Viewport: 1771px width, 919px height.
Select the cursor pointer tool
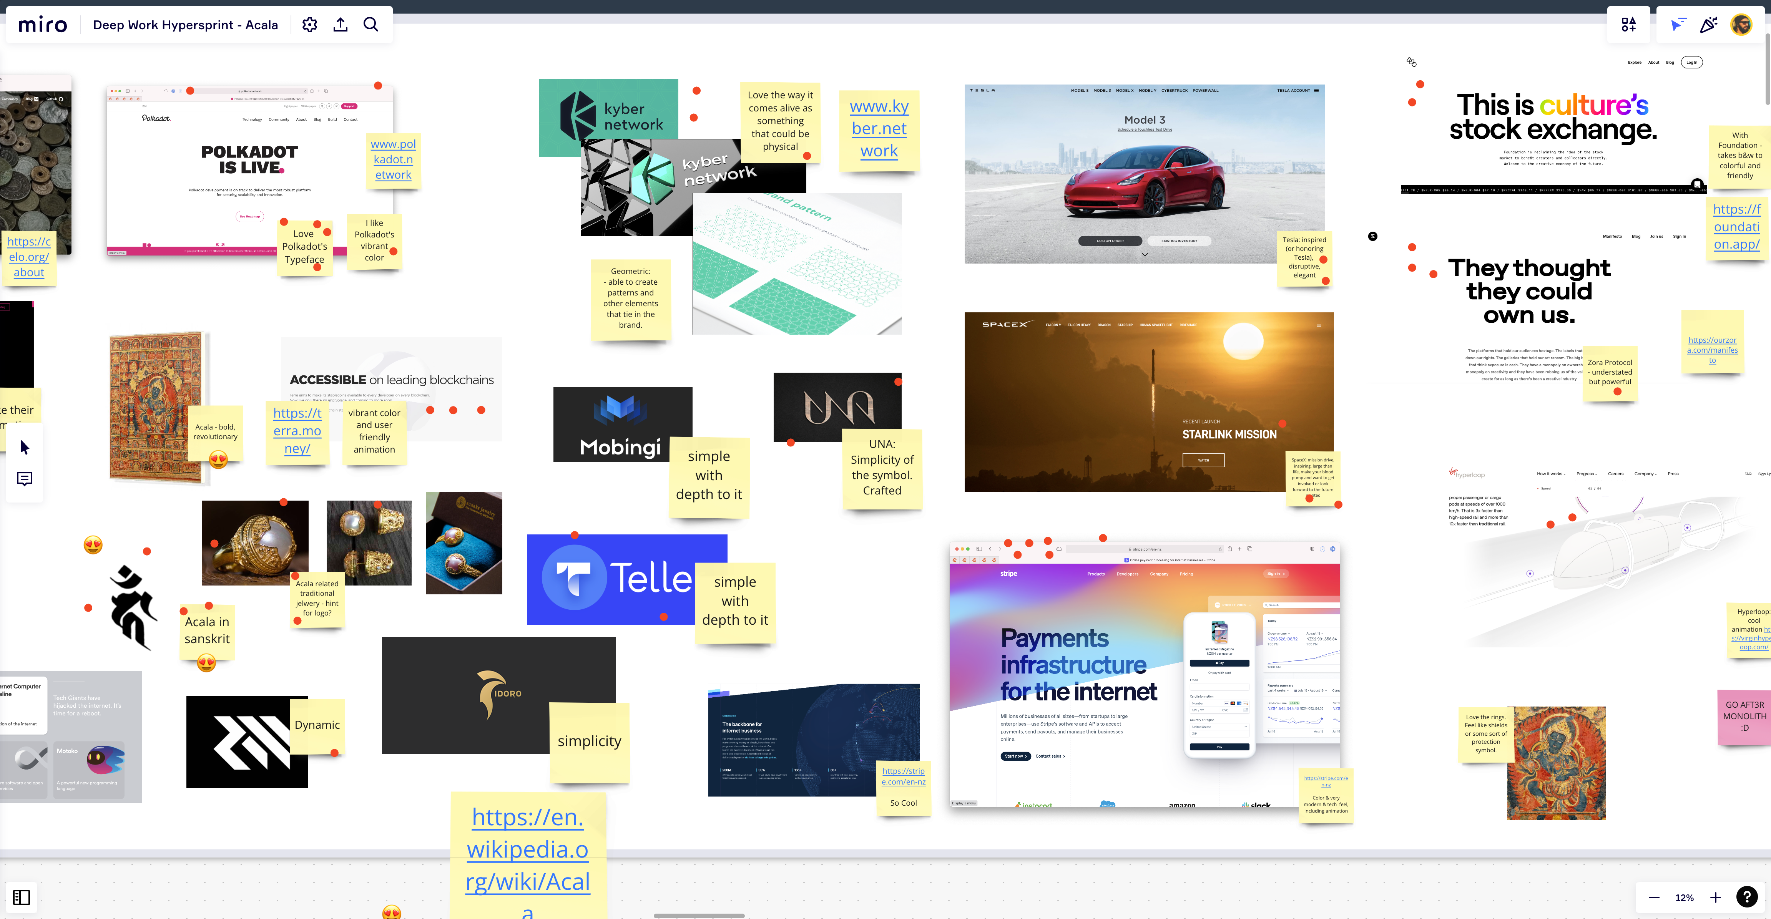(25, 448)
